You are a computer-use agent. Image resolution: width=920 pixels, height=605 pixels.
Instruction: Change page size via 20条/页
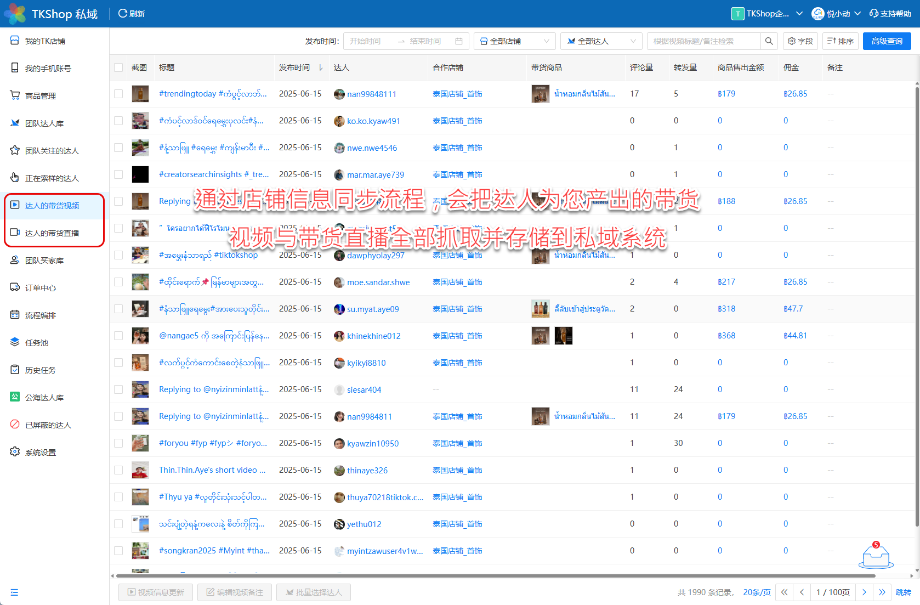[x=757, y=592]
